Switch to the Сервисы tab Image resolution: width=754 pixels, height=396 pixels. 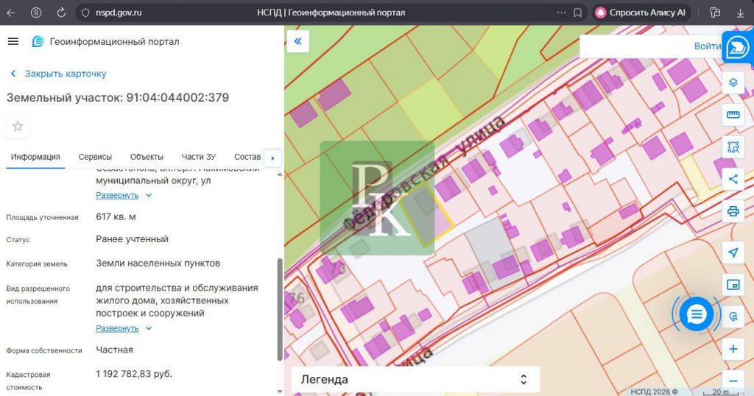[x=95, y=157]
